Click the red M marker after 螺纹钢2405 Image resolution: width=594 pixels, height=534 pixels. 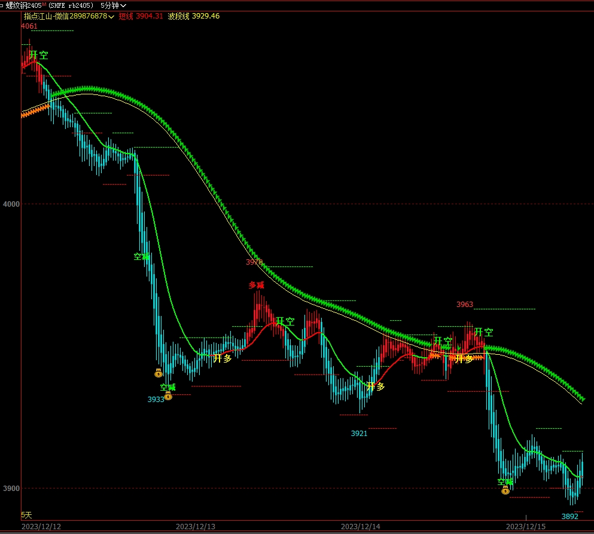[x=44, y=4]
